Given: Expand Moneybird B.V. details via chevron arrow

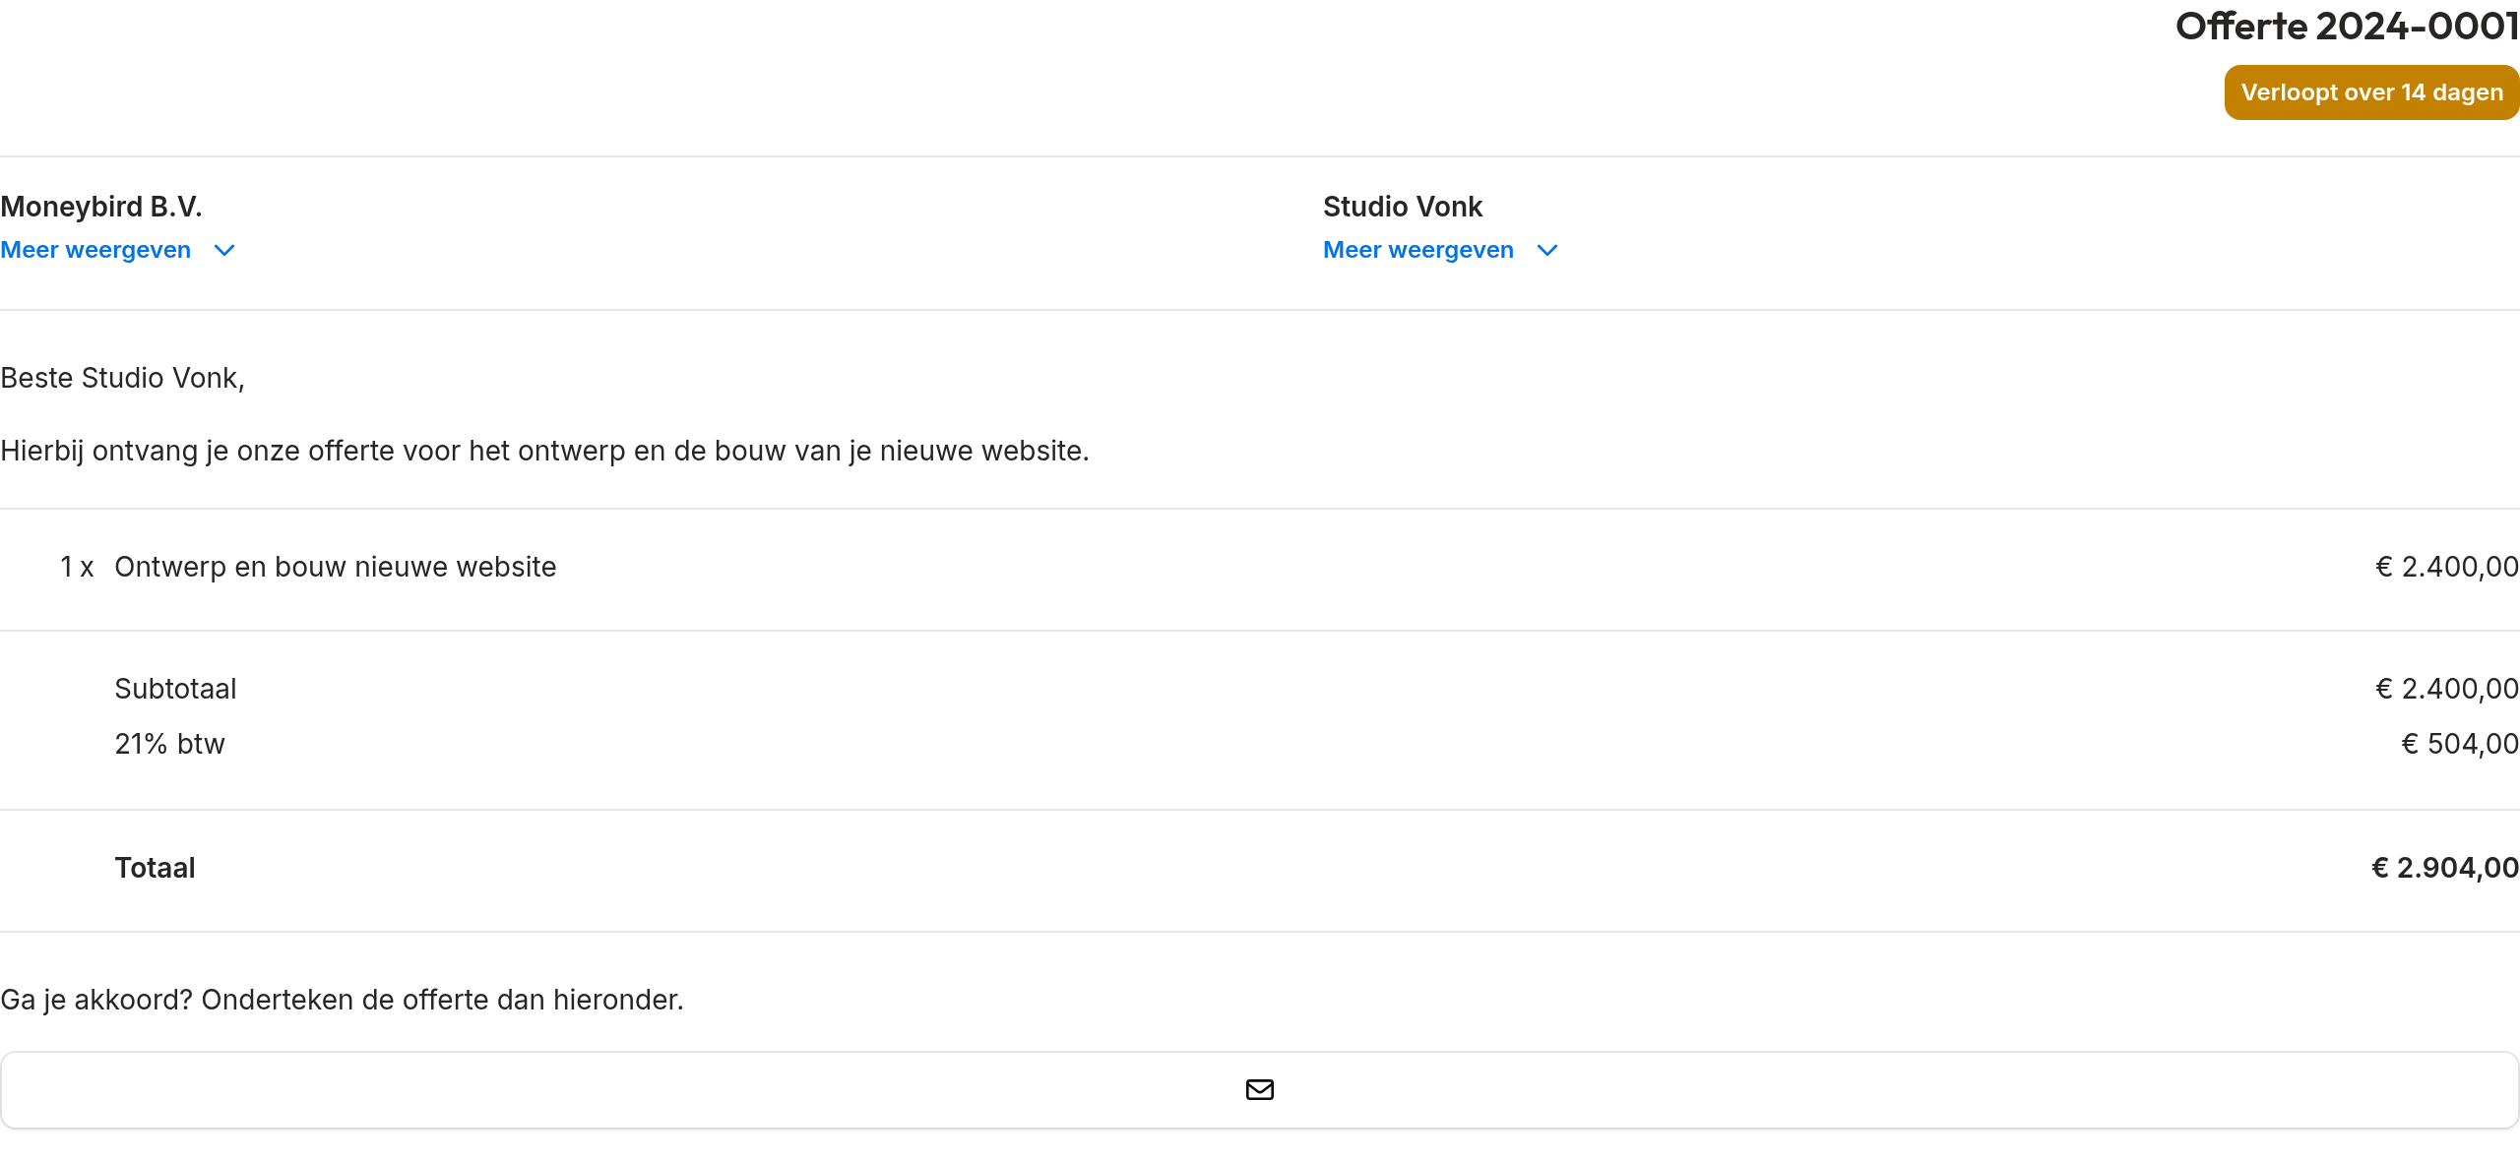Looking at the screenshot, I should (224, 251).
